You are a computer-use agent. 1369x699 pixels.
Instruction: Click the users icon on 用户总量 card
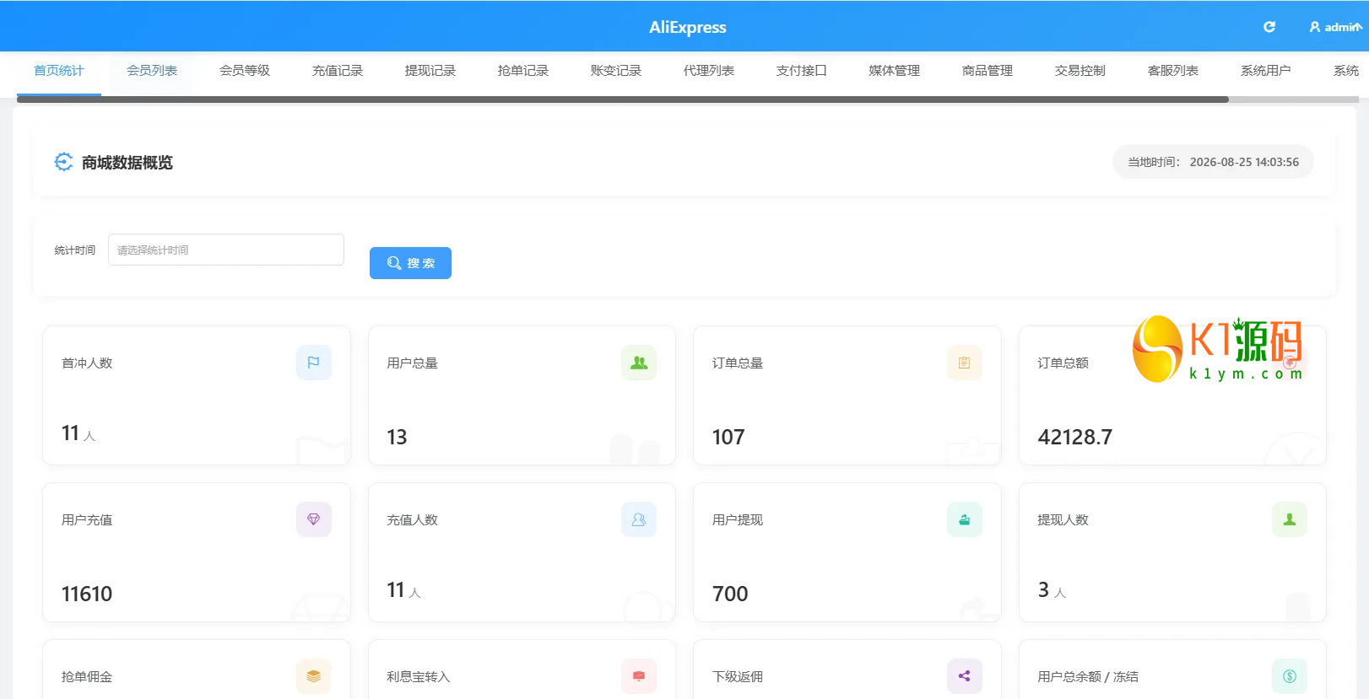click(x=639, y=363)
